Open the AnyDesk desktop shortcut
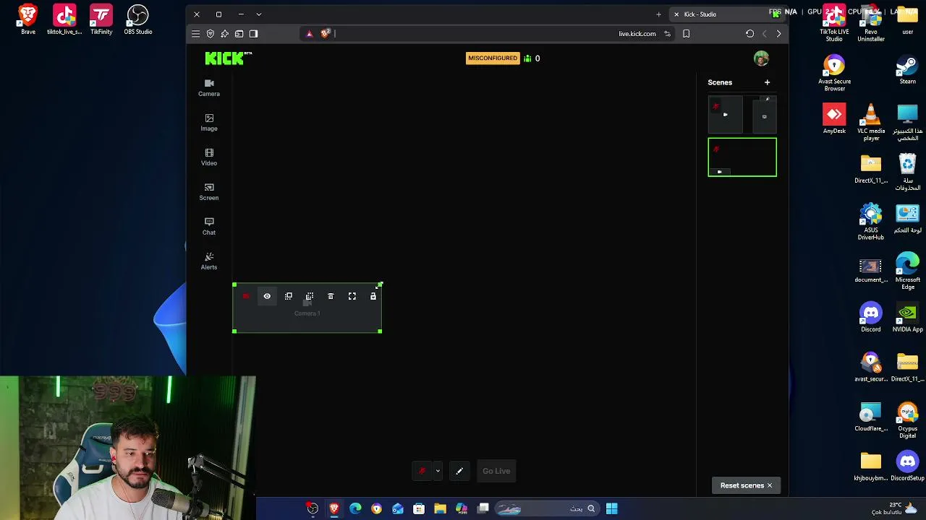Viewport: 926px width, 520px height. coord(834,118)
